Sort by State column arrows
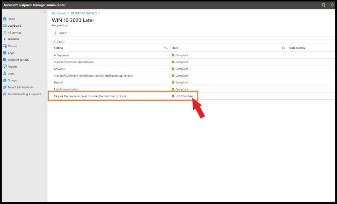 click(x=283, y=48)
